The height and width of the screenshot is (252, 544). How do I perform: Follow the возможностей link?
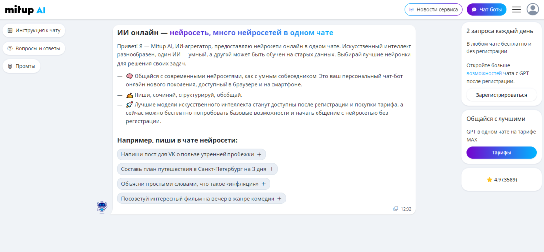tap(484, 73)
